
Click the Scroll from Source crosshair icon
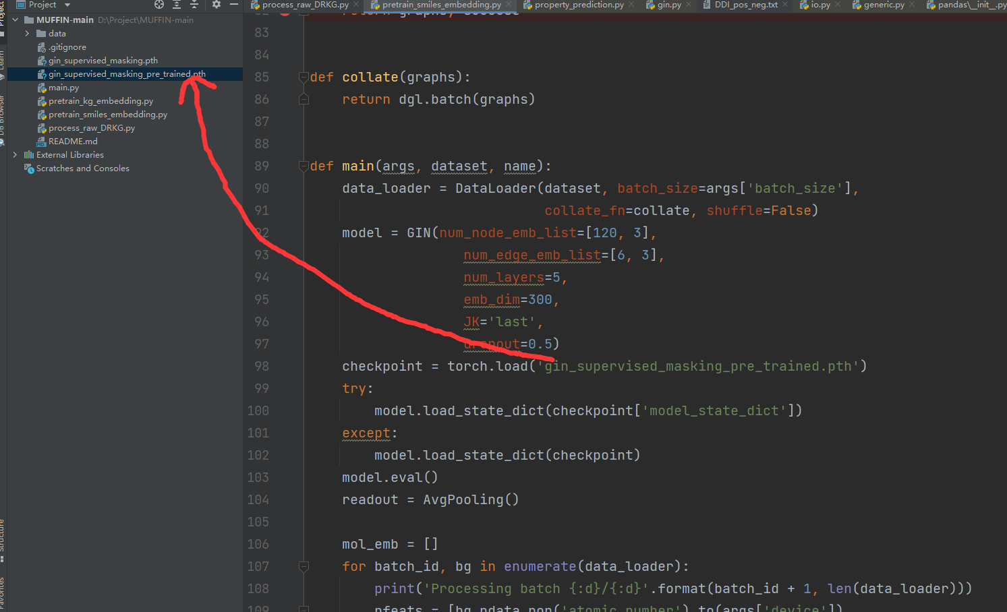coord(159,5)
